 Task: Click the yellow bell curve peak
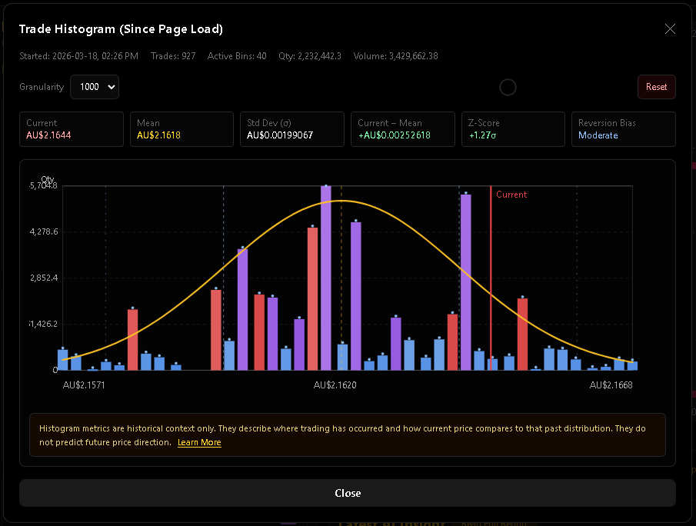point(341,201)
